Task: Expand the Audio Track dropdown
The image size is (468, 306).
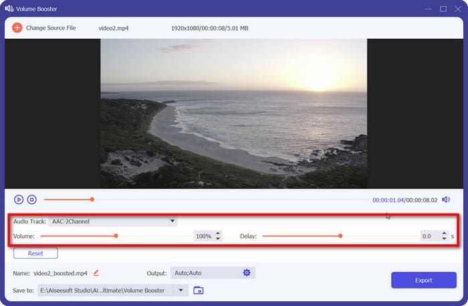Action: point(172,221)
